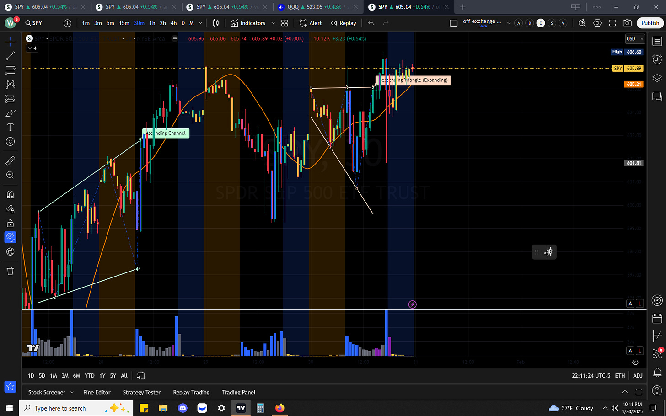The height and width of the screenshot is (416, 666).
Task: Undo the last chart action
Action: [x=371, y=23]
